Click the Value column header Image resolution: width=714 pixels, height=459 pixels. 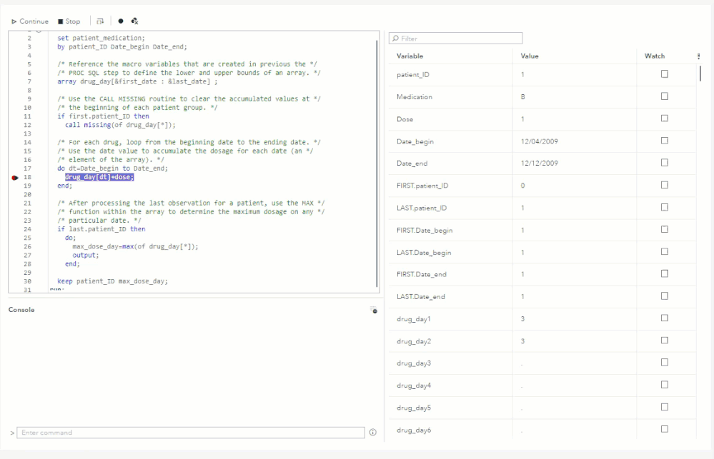click(530, 56)
